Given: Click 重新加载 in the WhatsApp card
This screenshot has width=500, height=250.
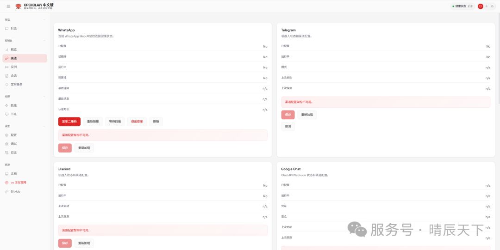Looking at the screenshot, I should coord(84,148).
